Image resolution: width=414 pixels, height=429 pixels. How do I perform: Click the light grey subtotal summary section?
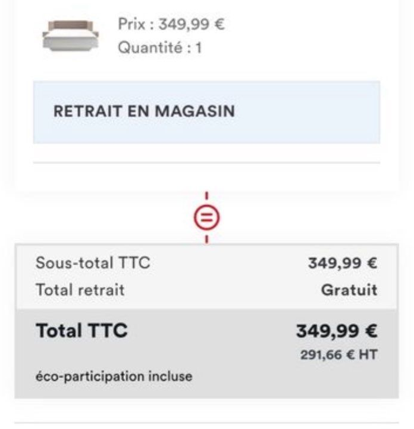point(206,276)
